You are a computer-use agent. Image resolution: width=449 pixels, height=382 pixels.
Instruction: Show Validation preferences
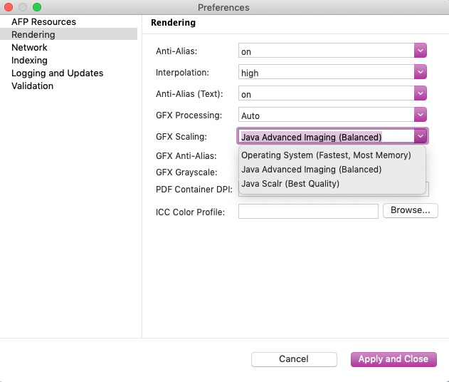pos(32,86)
